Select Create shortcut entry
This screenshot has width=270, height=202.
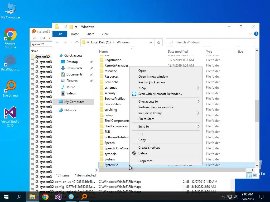[166, 148]
